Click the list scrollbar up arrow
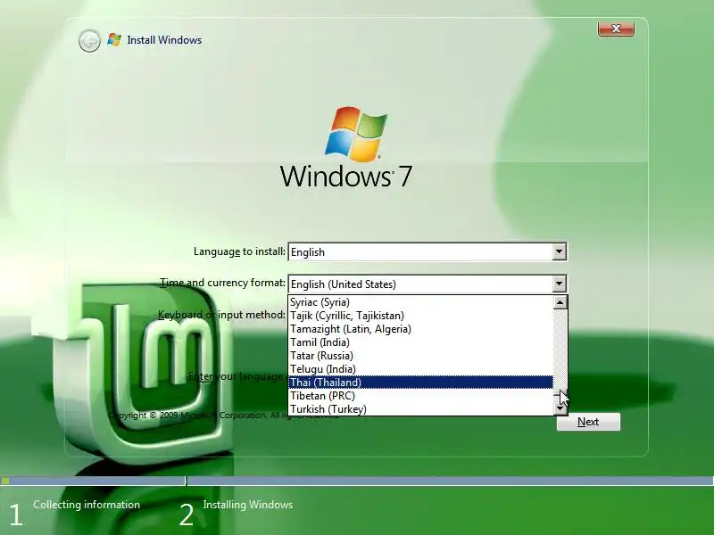This screenshot has width=714, height=535. point(560,302)
